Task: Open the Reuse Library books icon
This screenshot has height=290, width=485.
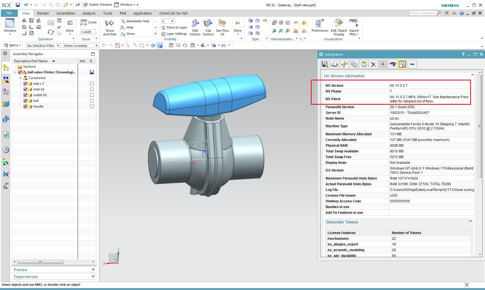Action: coord(6,104)
